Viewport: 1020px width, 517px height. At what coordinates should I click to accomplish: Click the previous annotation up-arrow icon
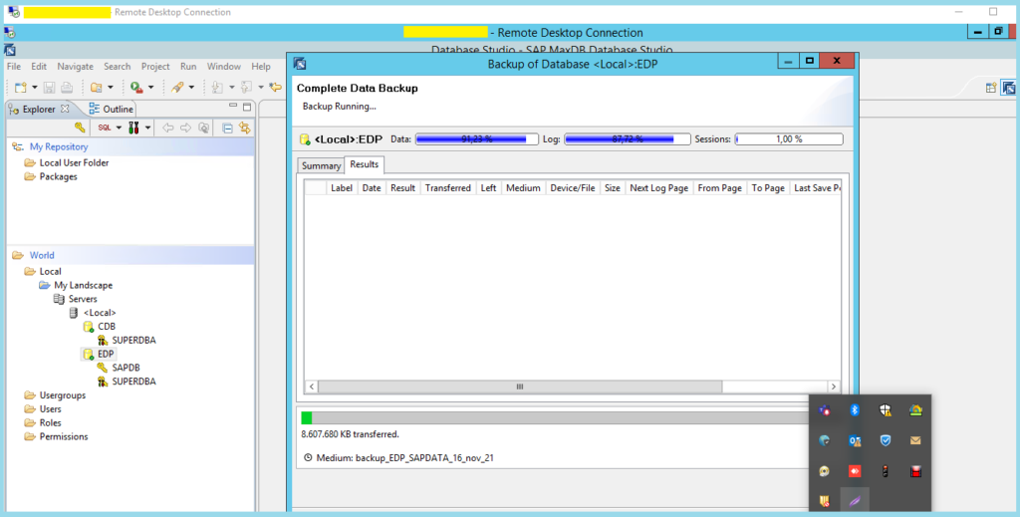click(247, 87)
